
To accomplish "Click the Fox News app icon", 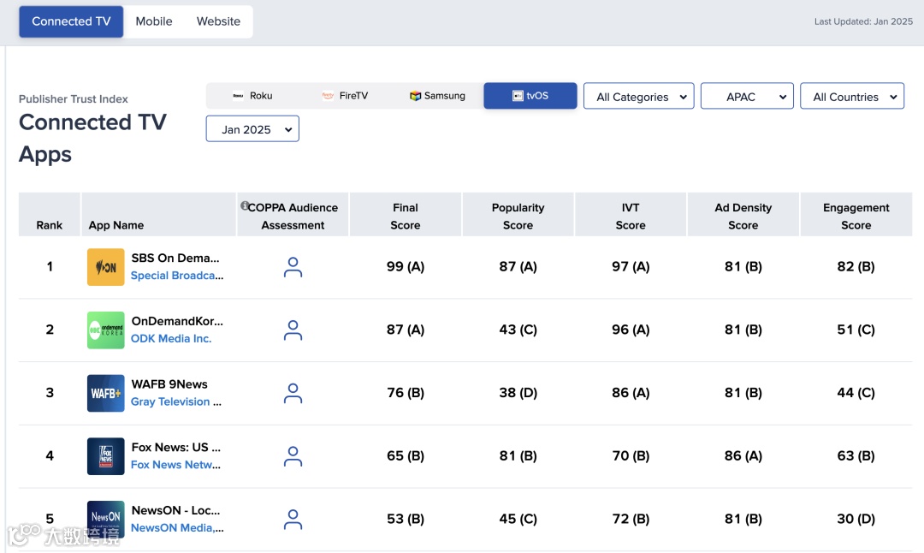I will 106,456.
